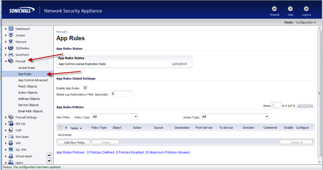Click the Global Log Redundancy Filter field
This screenshot has width=323, height=170.
point(121,94)
